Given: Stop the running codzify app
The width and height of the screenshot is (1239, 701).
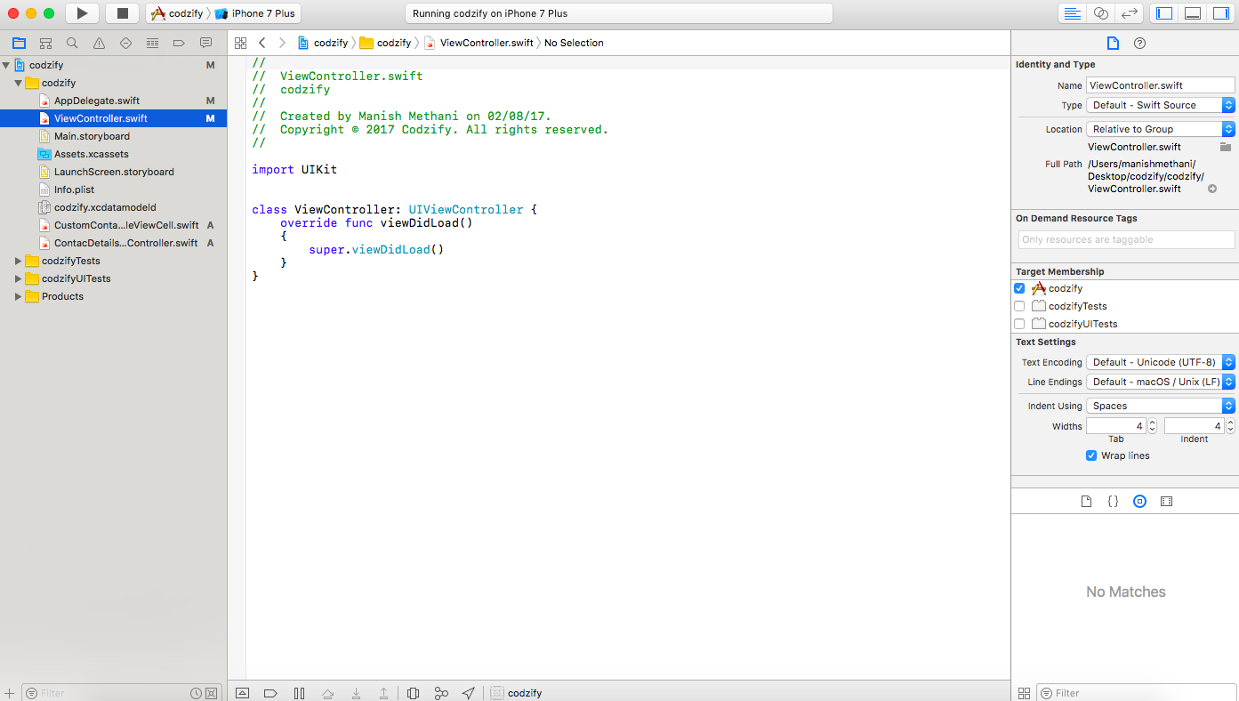Looking at the screenshot, I should [x=123, y=13].
